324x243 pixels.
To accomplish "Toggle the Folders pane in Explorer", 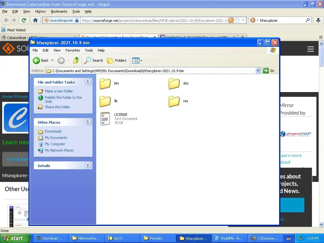I will pyautogui.click(x=117, y=60).
